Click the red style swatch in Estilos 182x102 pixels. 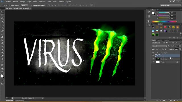[x=165, y=27]
